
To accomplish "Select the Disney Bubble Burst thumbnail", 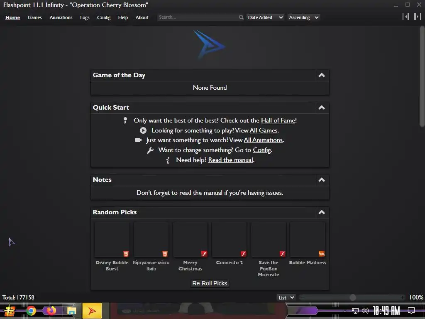I will pos(112,240).
